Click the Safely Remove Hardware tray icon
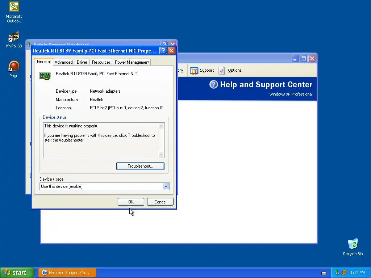This screenshot has height=278, width=371. [x=337, y=273]
